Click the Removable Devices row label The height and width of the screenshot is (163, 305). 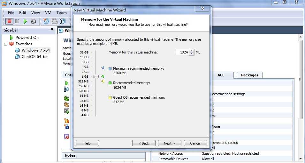click(173, 159)
